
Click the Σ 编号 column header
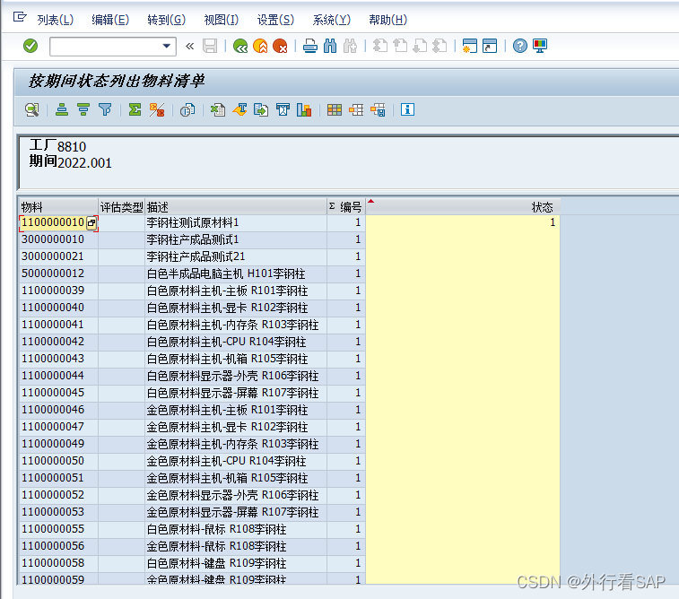point(346,207)
